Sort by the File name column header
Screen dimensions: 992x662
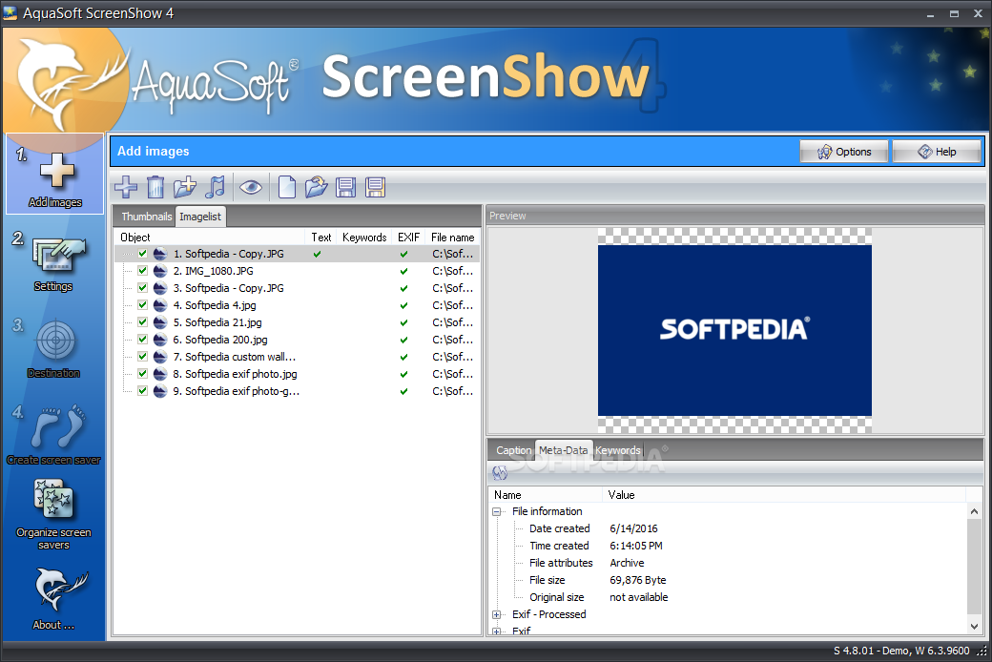452,238
